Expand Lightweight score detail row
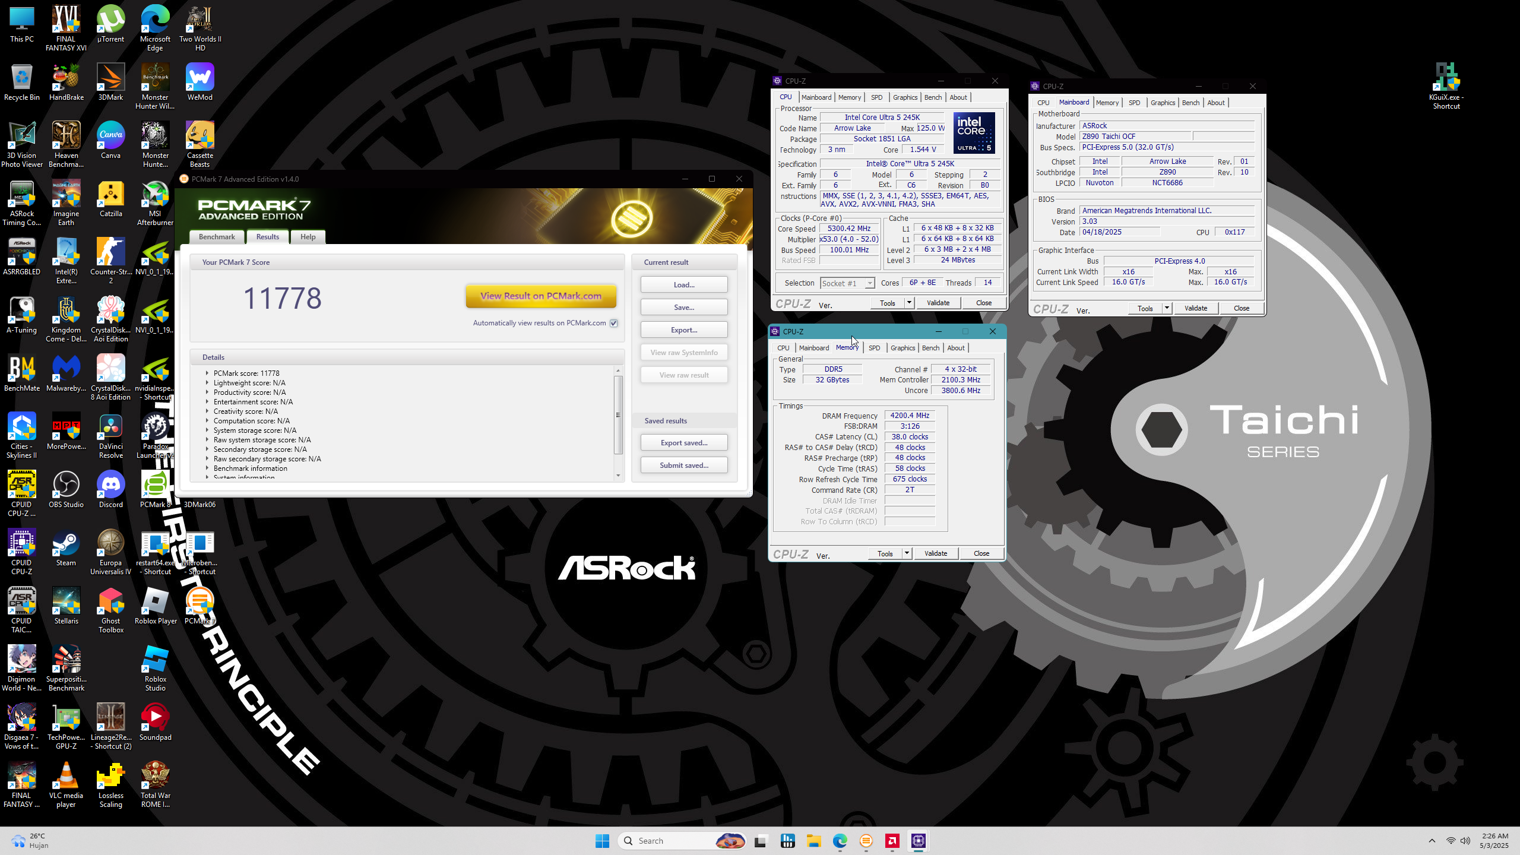Viewport: 1520px width, 855px height. [207, 383]
